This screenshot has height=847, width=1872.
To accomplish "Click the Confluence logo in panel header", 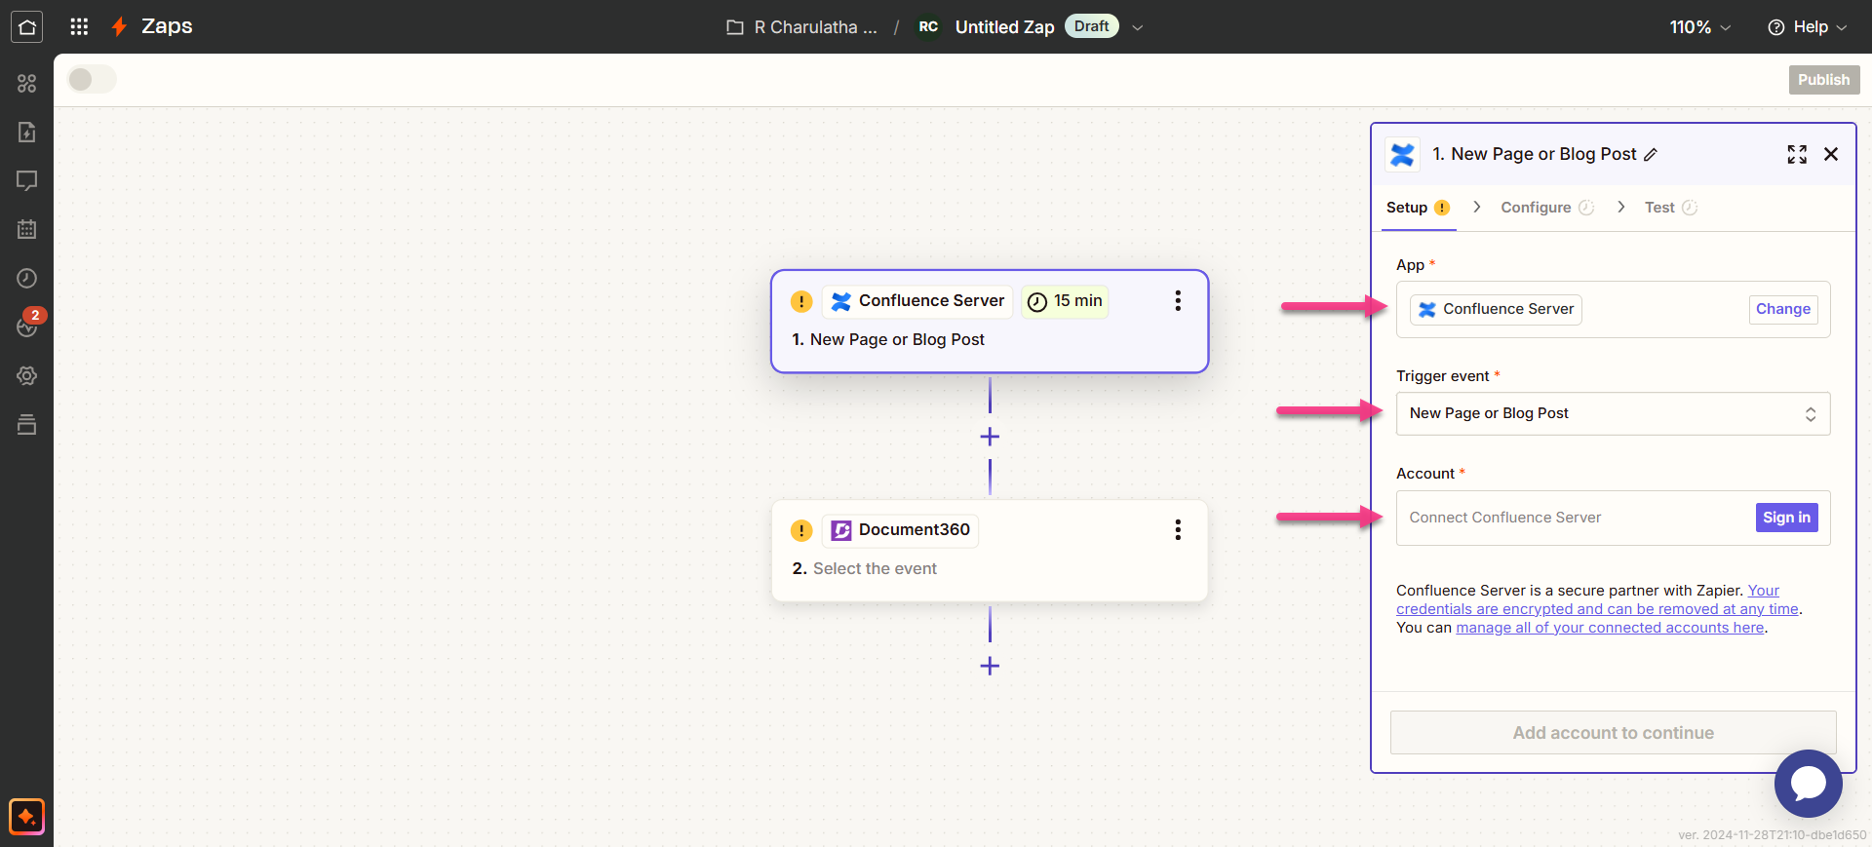I will 1402,154.
